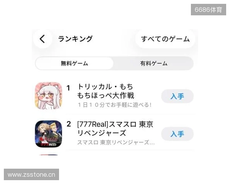Switch to the 有料ゲーム tab
The height and width of the screenshot is (184, 230).
point(154,63)
